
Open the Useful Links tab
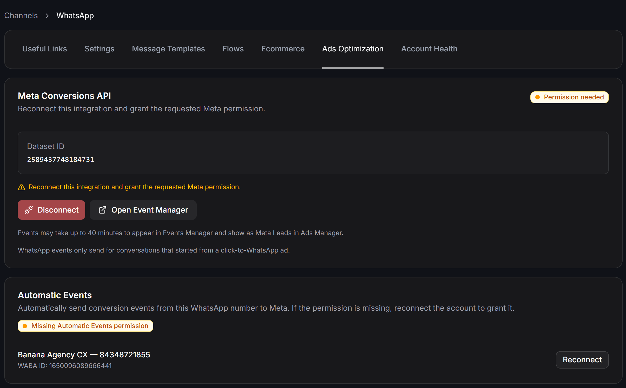point(45,49)
